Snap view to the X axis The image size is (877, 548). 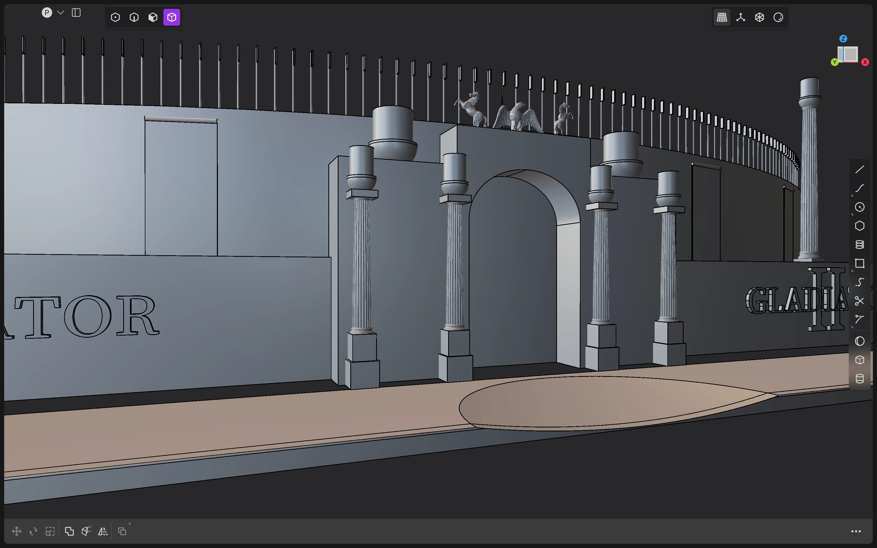point(866,62)
